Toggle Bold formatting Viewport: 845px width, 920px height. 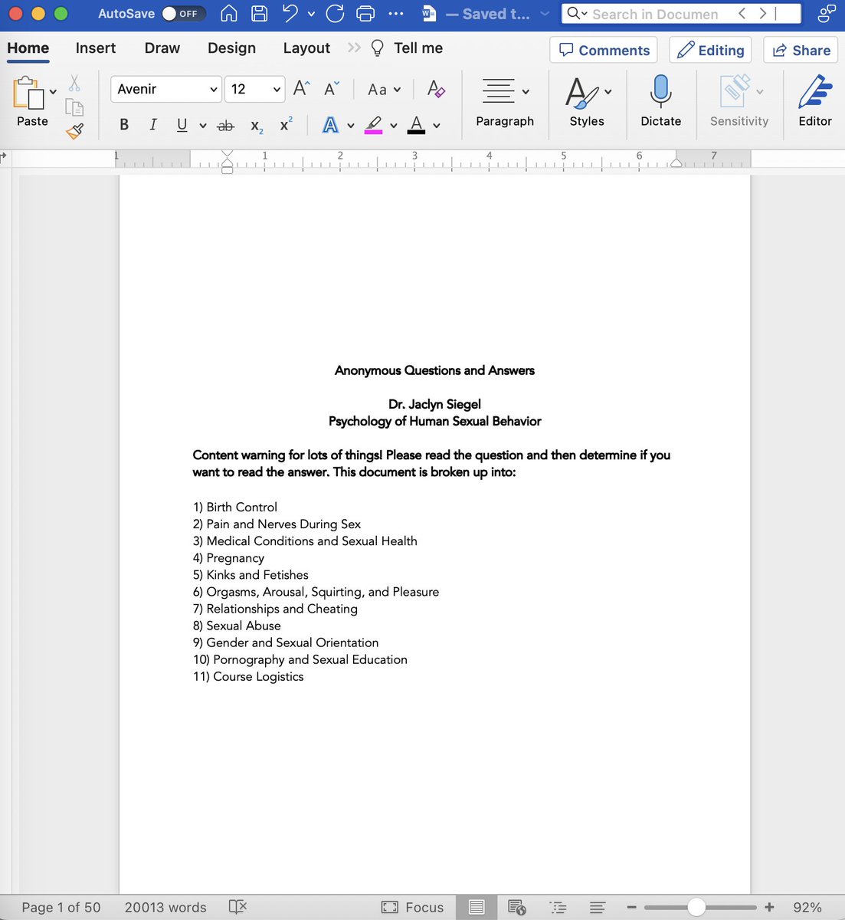[124, 125]
